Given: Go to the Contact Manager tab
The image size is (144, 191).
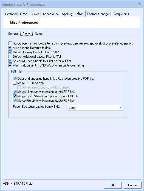Looking at the screenshot, I should tap(98, 14).
